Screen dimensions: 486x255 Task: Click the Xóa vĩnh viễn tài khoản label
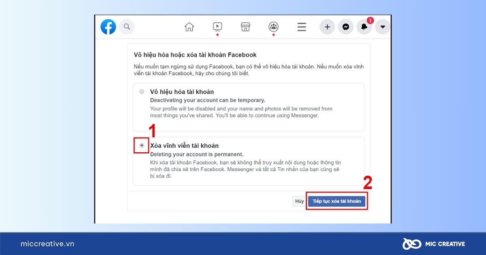(184, 146)
